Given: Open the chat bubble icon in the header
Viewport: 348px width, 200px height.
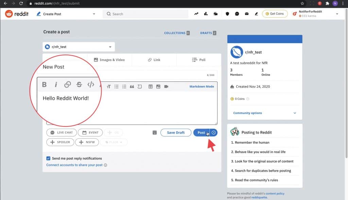Looking at the screenshot, I should [237, 14].
